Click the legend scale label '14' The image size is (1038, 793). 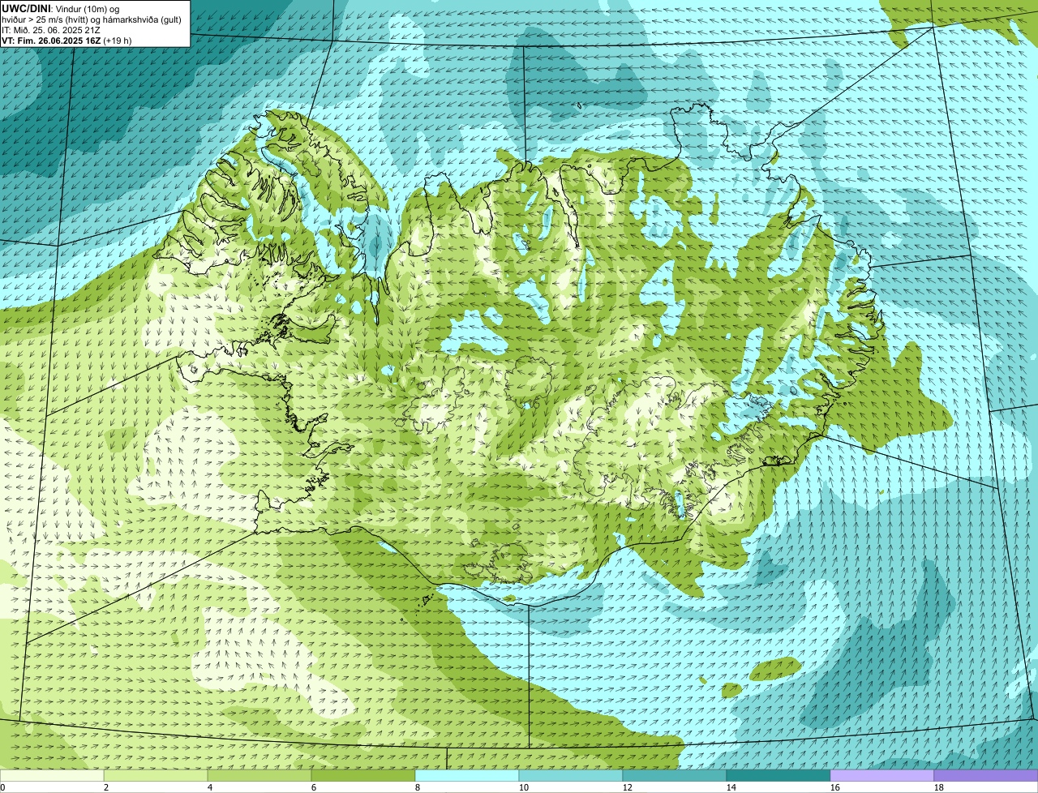731,787
